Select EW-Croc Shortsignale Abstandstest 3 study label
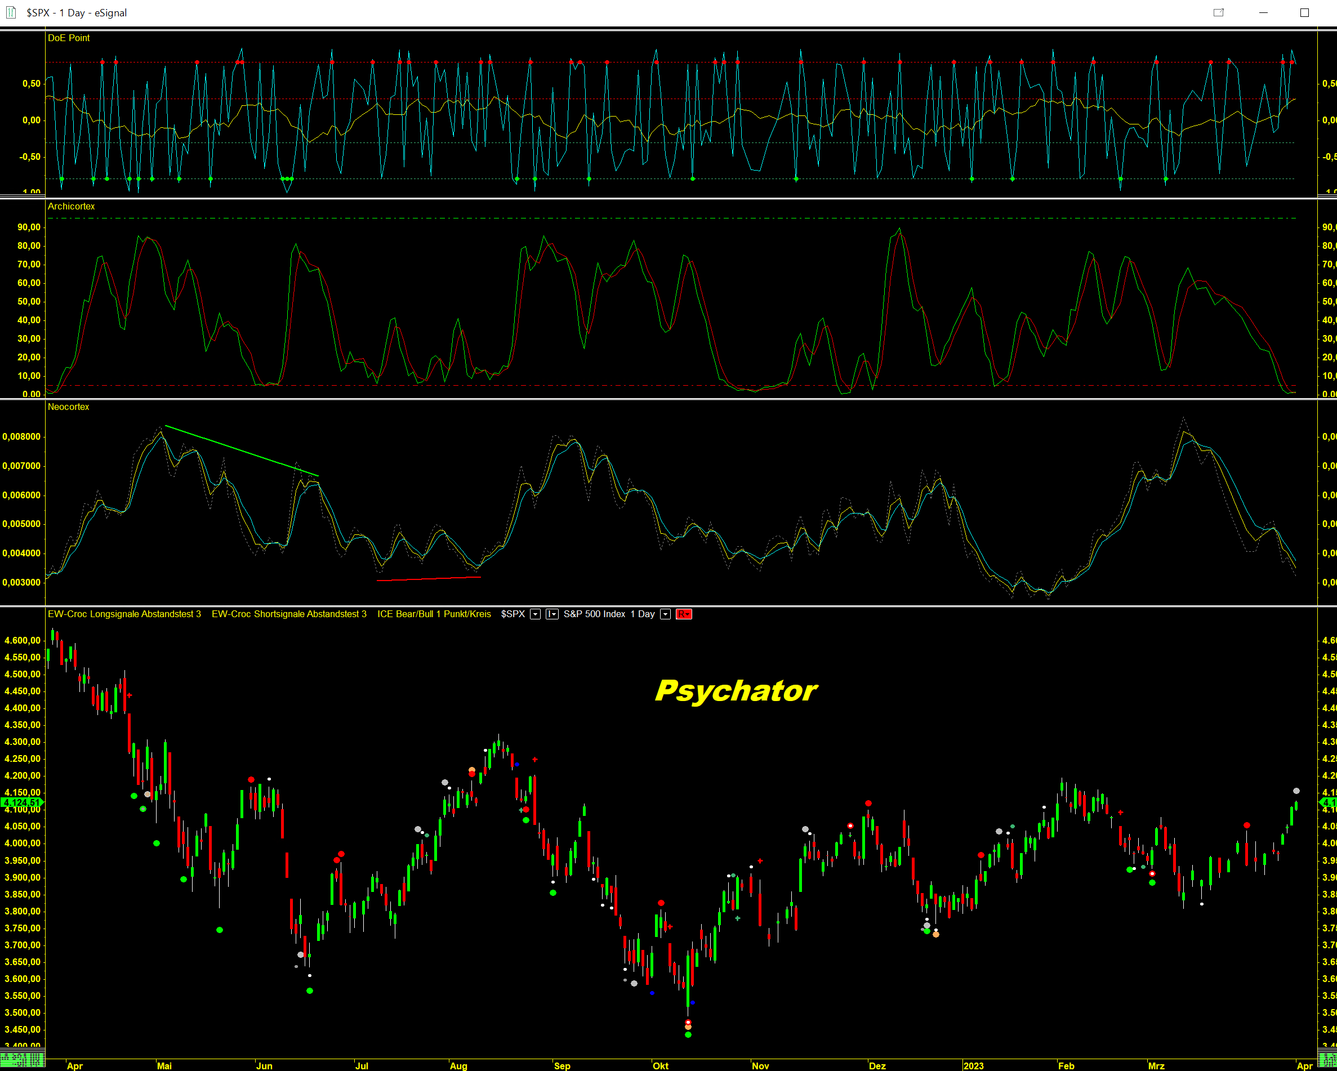1337x1071 pixels. click(289, 614)
